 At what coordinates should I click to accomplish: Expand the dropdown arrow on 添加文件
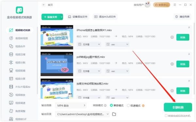61,17
